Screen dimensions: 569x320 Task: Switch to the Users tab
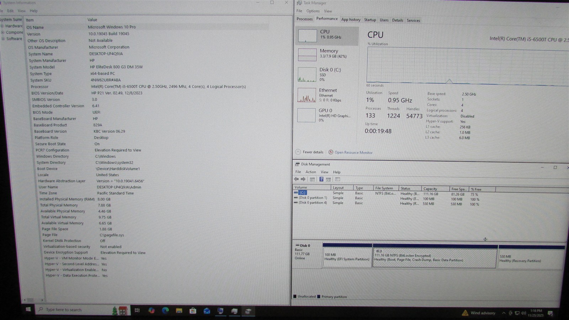point(384,20)
